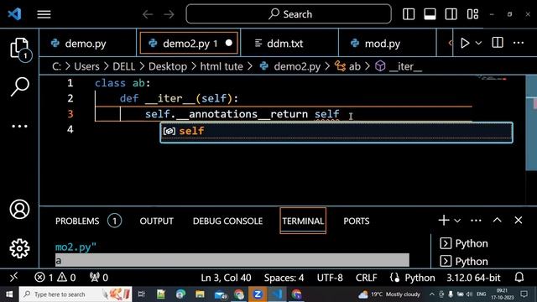Open the OUTPUT panel tab
The width and height of the screenshot is (537, 302).
[157, 221]
